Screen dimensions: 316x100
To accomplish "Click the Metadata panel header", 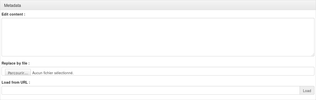I will click(158, 5).
